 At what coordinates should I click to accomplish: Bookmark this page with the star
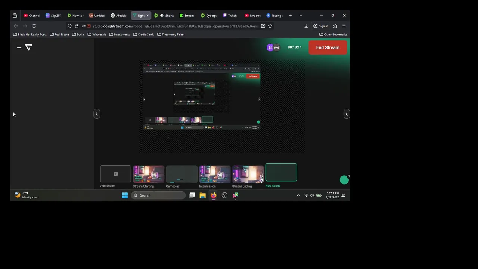[270, 26]
